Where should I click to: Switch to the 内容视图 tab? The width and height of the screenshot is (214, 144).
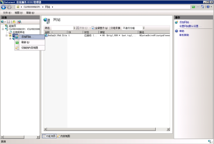tap(64, 136)
